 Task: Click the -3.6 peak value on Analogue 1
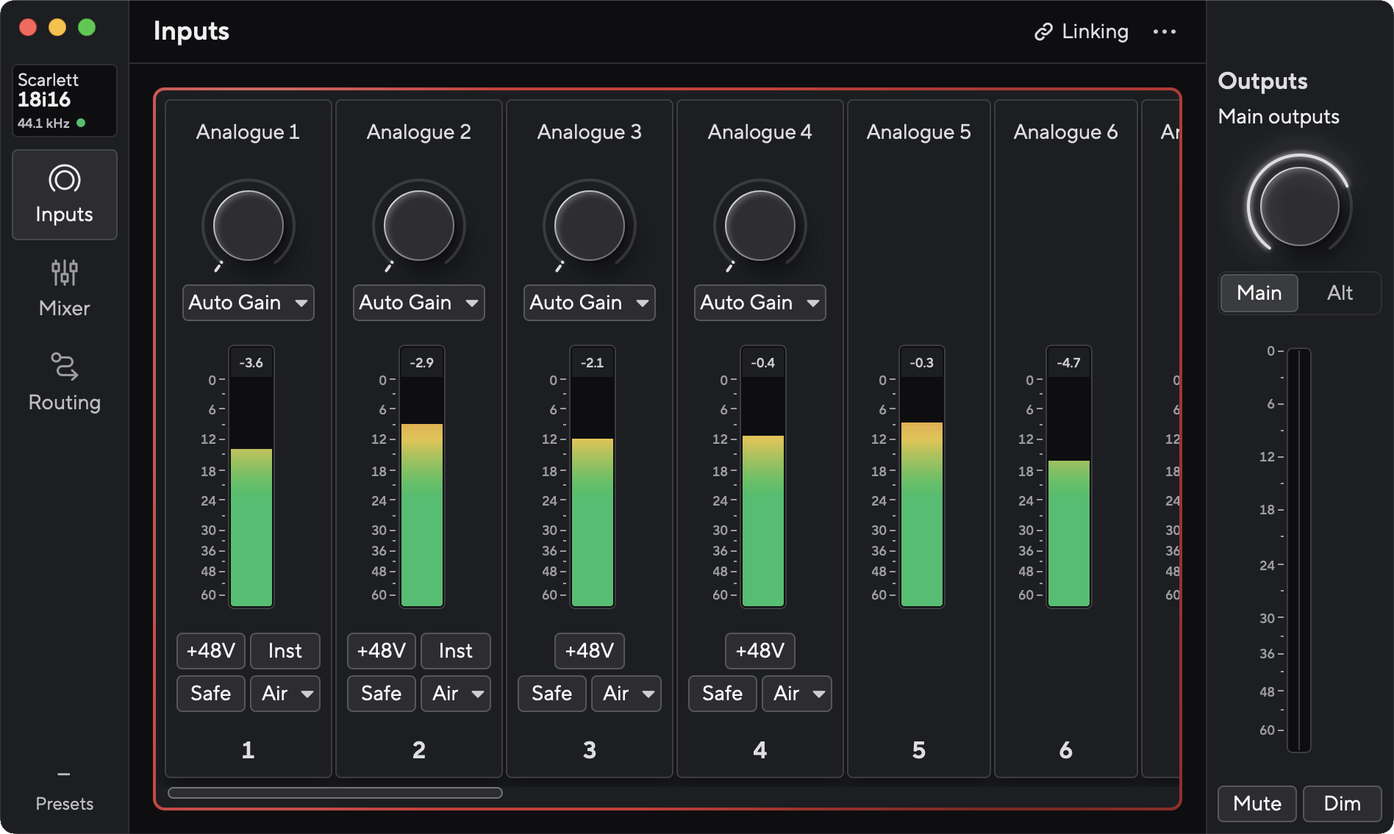point(251,362)
